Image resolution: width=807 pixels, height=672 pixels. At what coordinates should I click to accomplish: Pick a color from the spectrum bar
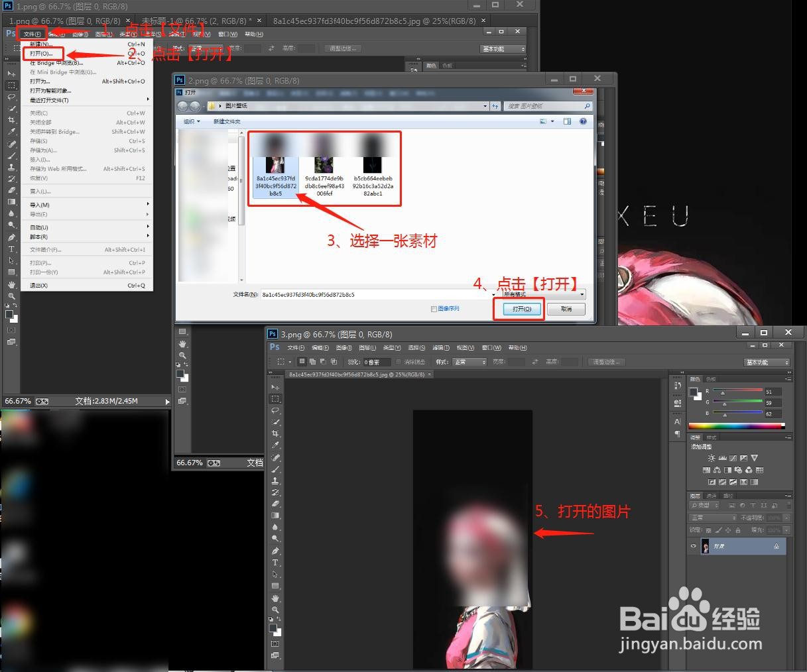pyautogui.click(x=737, y=425)
